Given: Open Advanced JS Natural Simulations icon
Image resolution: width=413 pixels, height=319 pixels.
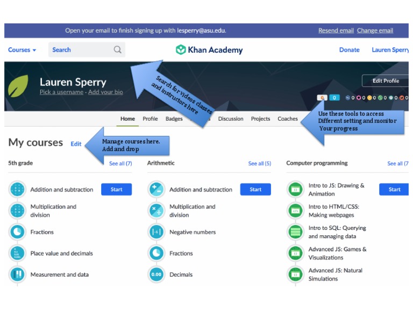Looking at the screenshot, I should (296, 274).
